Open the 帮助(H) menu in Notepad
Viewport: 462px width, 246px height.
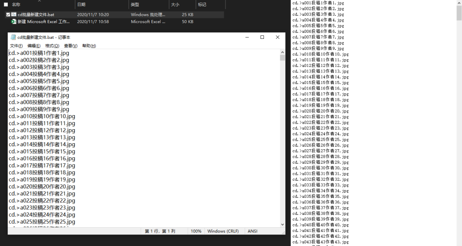click(x=89, y=46)
